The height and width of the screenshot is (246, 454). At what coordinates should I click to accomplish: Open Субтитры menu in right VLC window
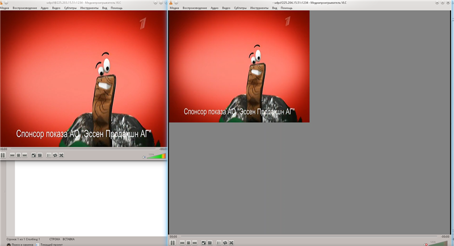(240, 8)
